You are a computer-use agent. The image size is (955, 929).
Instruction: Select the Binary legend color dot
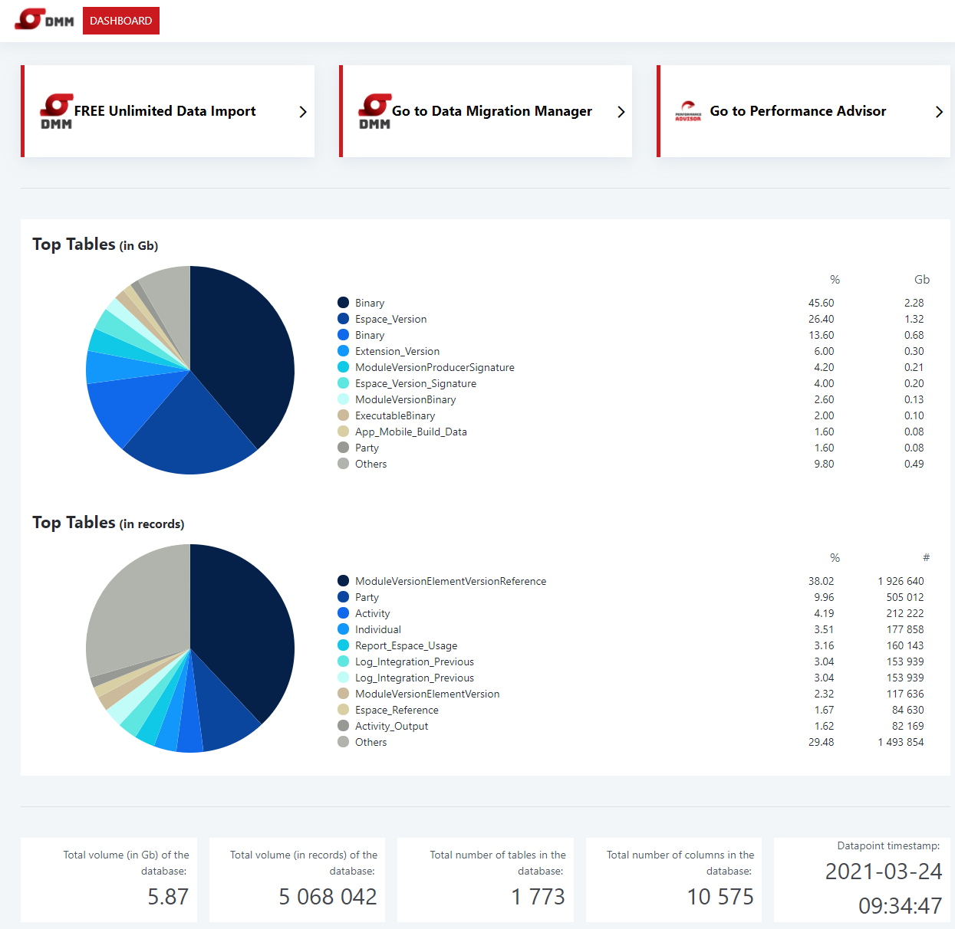(x=343, y=302)
